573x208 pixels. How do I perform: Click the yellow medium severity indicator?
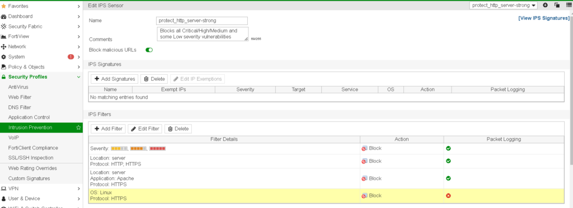(x=119, y=149)
